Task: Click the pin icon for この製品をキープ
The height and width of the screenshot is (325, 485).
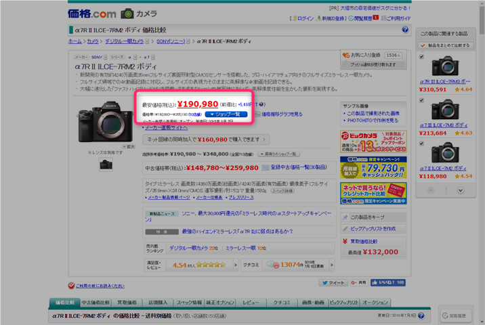Action: 345,217
